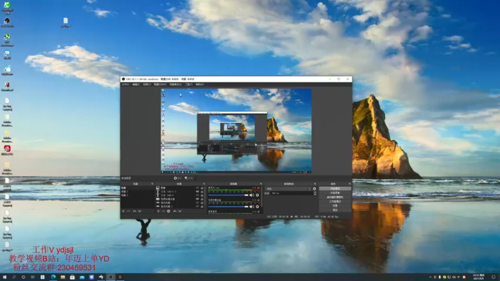Click the 开始录制 button

pyautogui.click(x=335, y=193)
